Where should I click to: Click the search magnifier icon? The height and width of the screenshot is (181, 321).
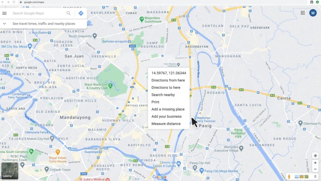tap(69, 13)
